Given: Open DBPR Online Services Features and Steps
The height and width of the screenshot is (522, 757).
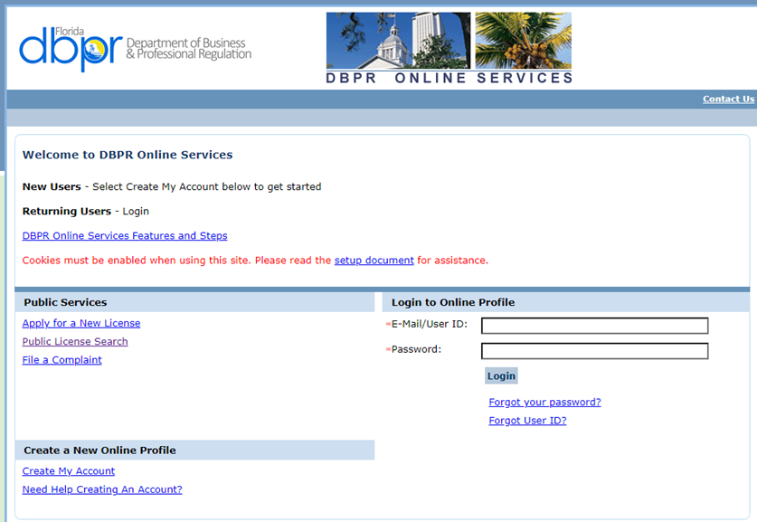Looking at the screenshot, I should click(x=125, y=235).
